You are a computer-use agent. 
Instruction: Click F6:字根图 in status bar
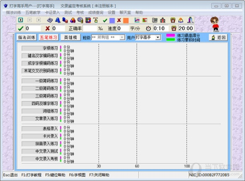(77, 175)
